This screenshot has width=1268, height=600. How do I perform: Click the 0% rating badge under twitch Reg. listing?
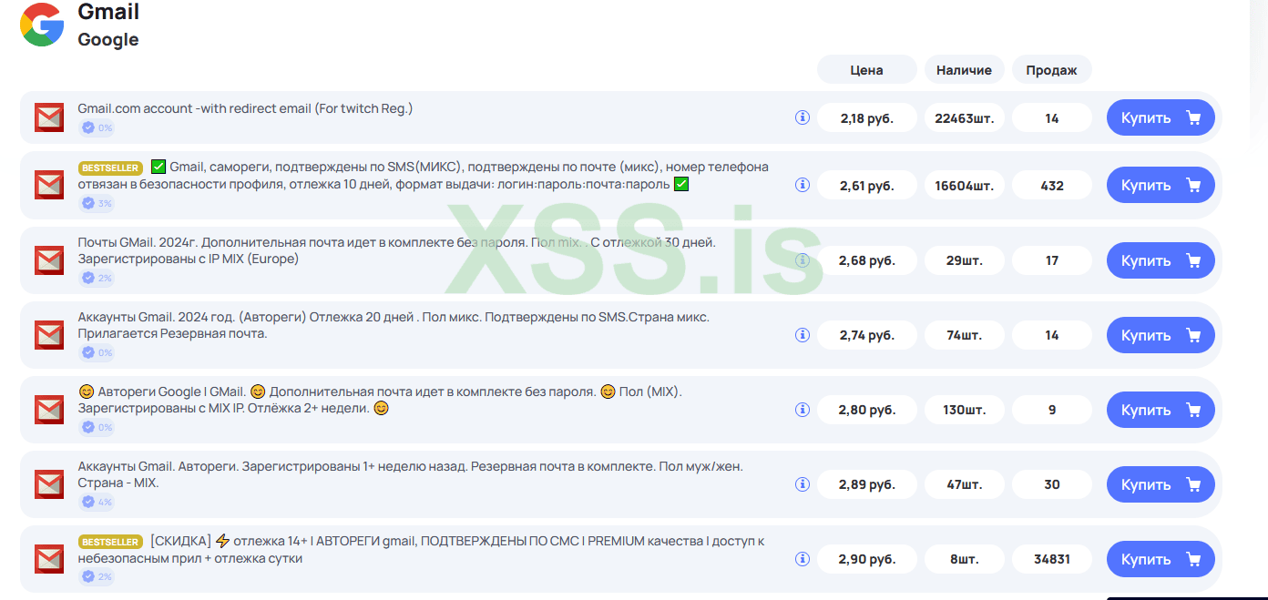point(97,128)
